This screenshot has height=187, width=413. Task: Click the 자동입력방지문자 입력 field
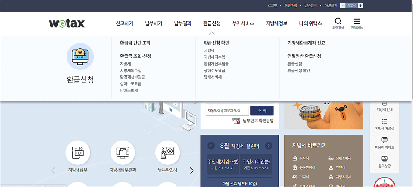coord(227,111)
